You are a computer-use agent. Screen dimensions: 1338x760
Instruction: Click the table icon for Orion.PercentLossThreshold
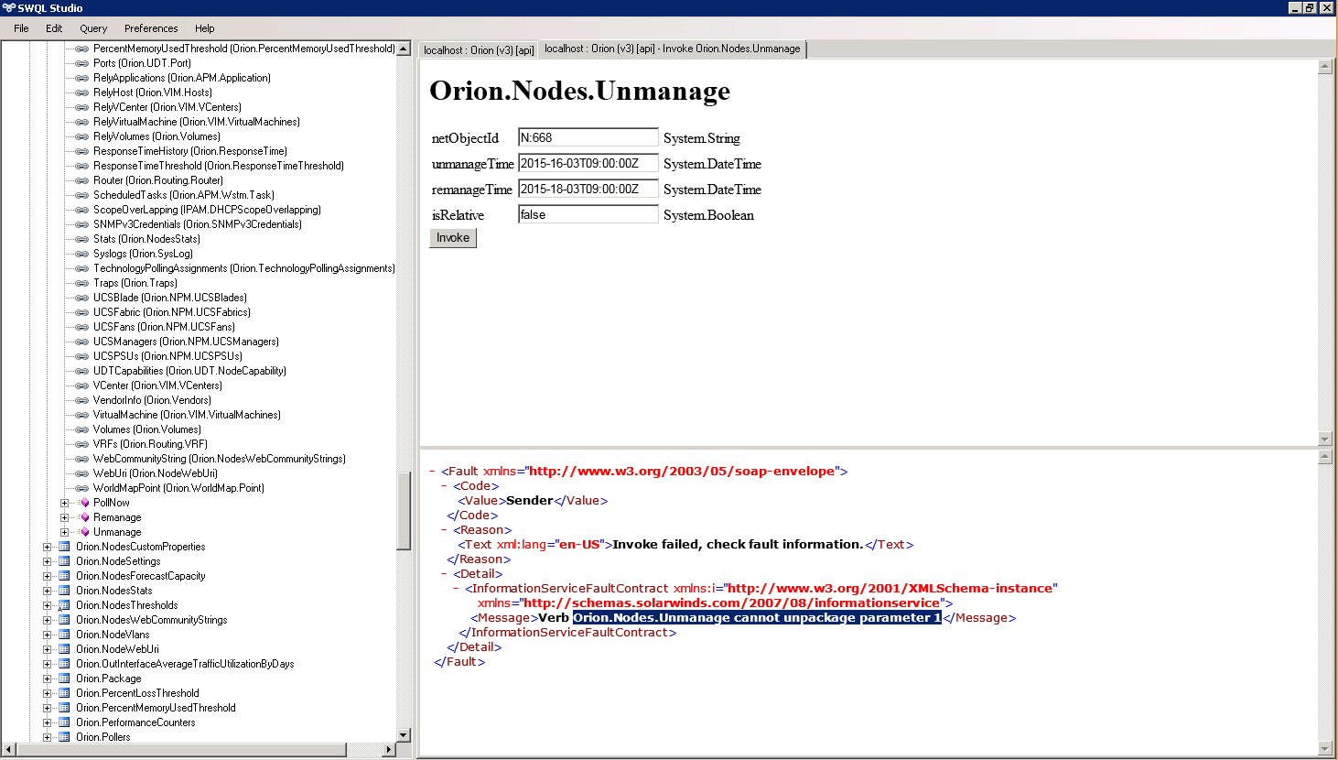pos(64,693)
